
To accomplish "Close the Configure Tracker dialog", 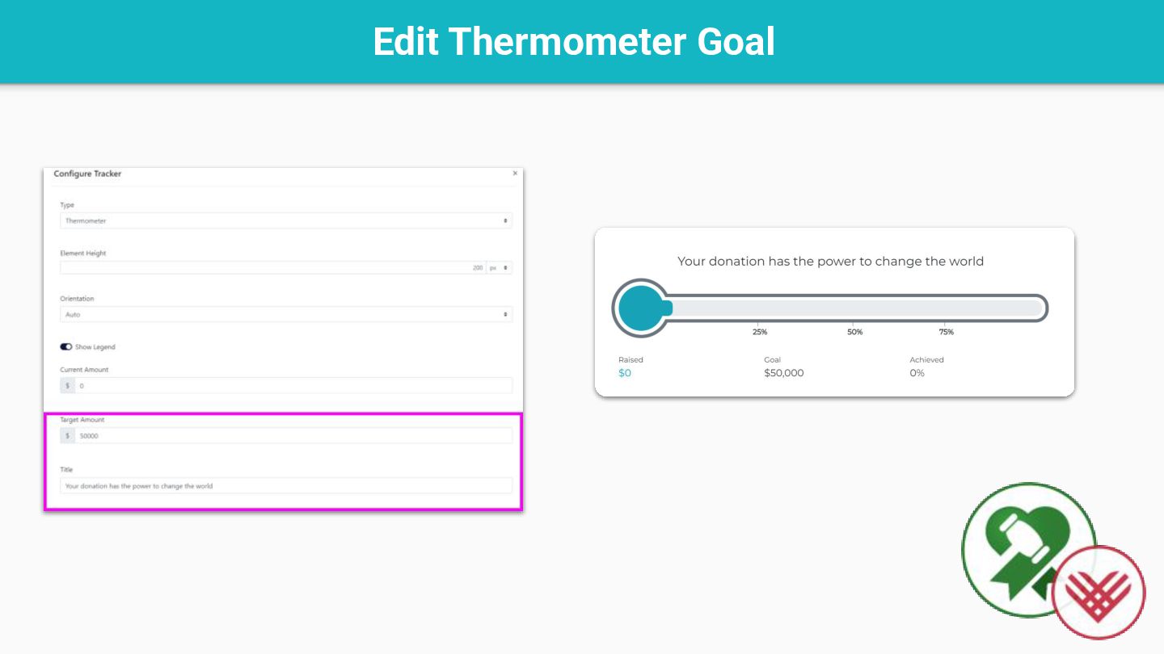I will [x=515, y=174].
